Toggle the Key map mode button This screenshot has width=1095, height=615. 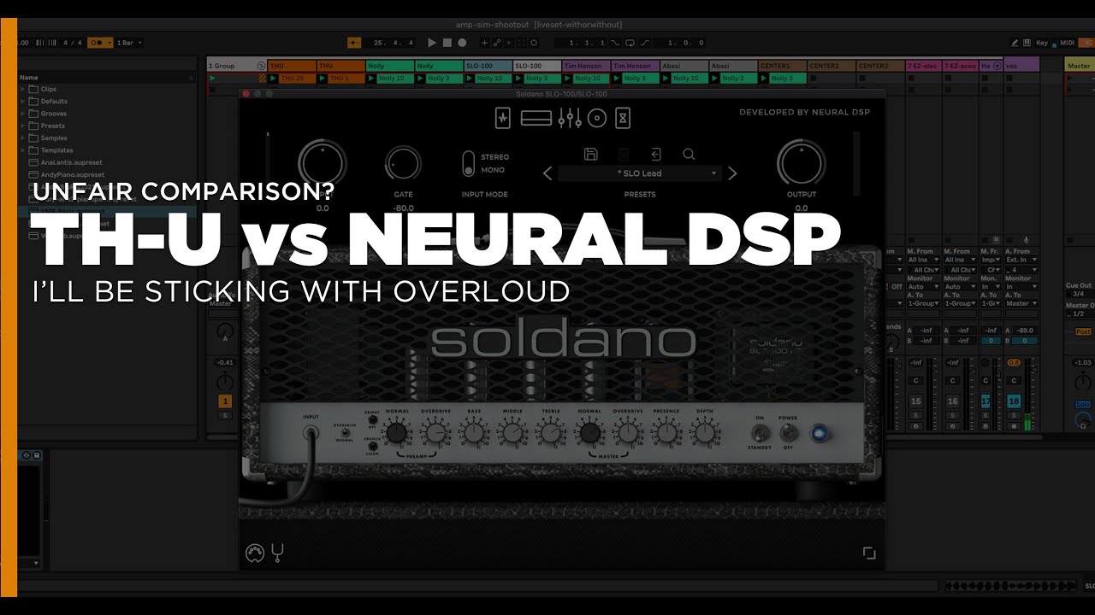coord(1041,42)
